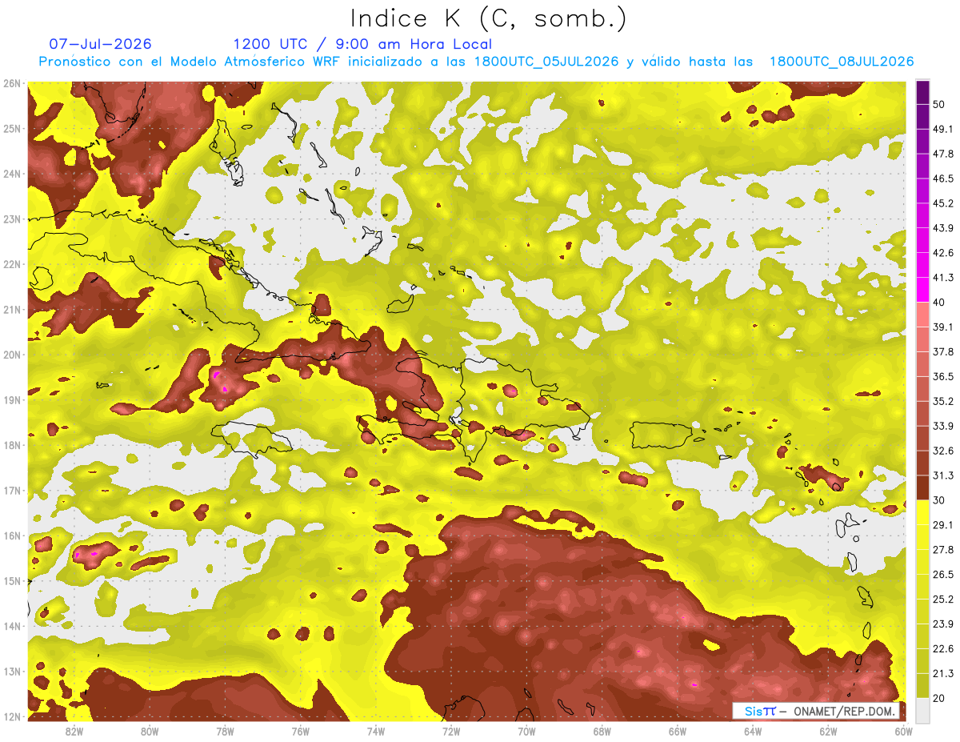The height and width of the screenshot is (742, 960).
Task: Click the colorbar value label "26.5"
Action: [943, 574]
